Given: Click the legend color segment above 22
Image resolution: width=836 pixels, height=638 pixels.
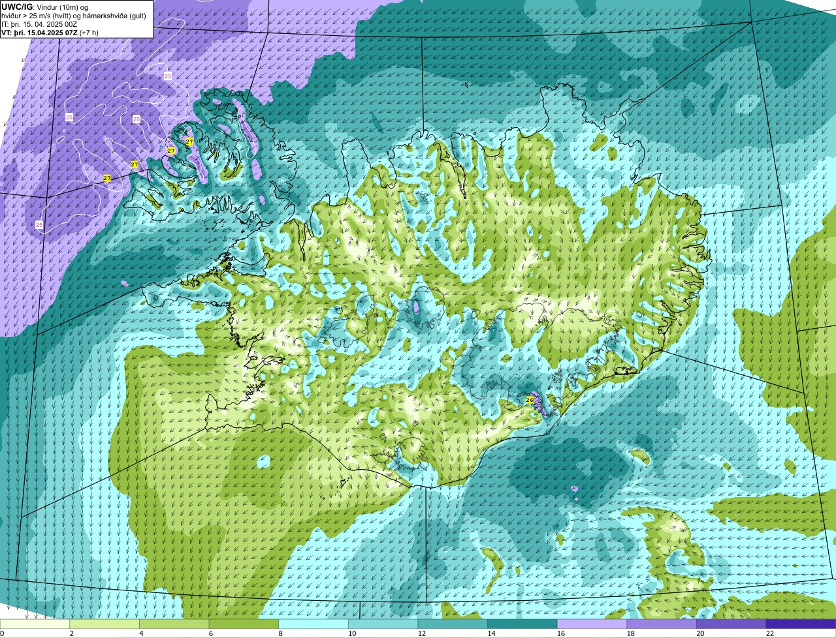Looking at the screenshot, I should click(x=801, y=624).
